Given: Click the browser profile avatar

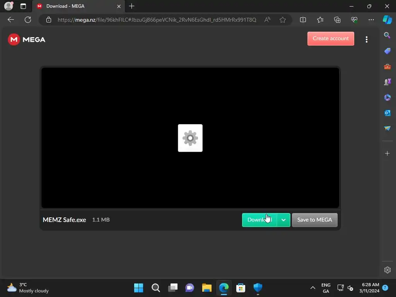Looking at the screenshot, I should click(x=9, y=6).
